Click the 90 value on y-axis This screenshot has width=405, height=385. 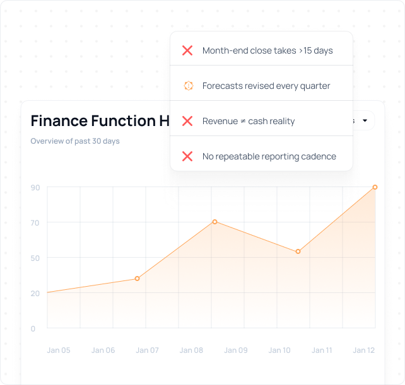click(35, 188)
